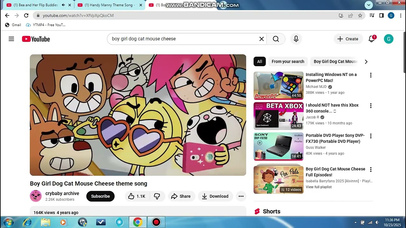
Task: Open options for Portable DVD Player video
Action: coord(370,136)
